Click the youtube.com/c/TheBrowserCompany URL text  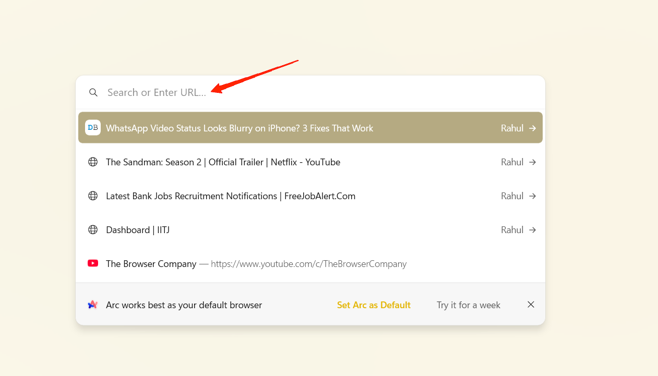coord(309,264)
